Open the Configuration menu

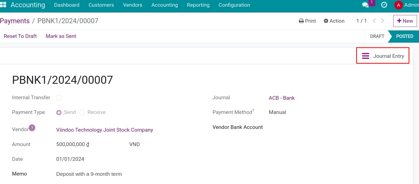pos(234,5)
